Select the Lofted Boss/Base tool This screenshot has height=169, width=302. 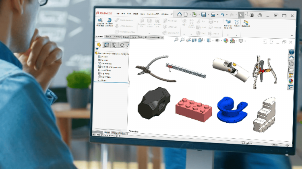(x=124, y=26)
